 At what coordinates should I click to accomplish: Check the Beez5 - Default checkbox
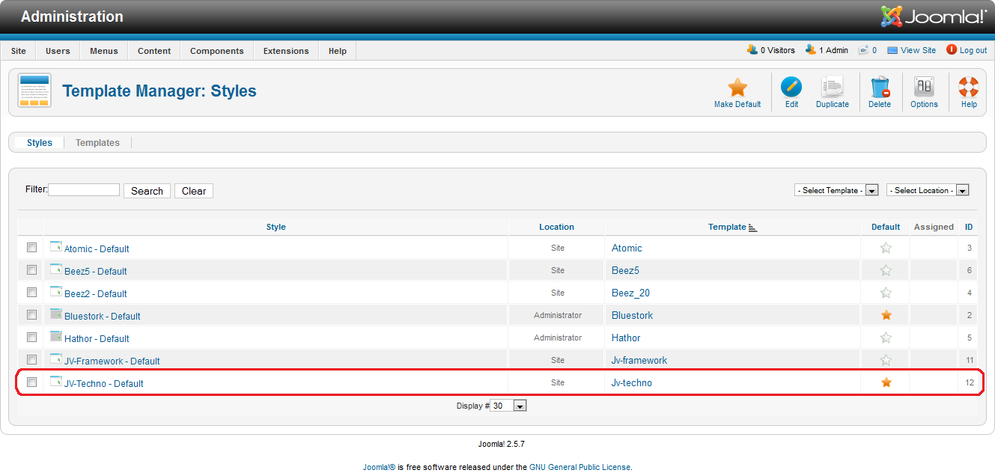(x=31, y=269)
